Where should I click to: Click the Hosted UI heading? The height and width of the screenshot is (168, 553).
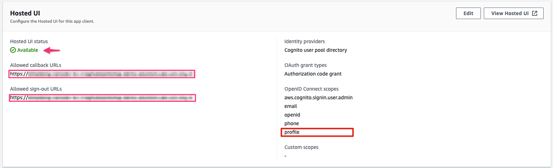(25, 13)
